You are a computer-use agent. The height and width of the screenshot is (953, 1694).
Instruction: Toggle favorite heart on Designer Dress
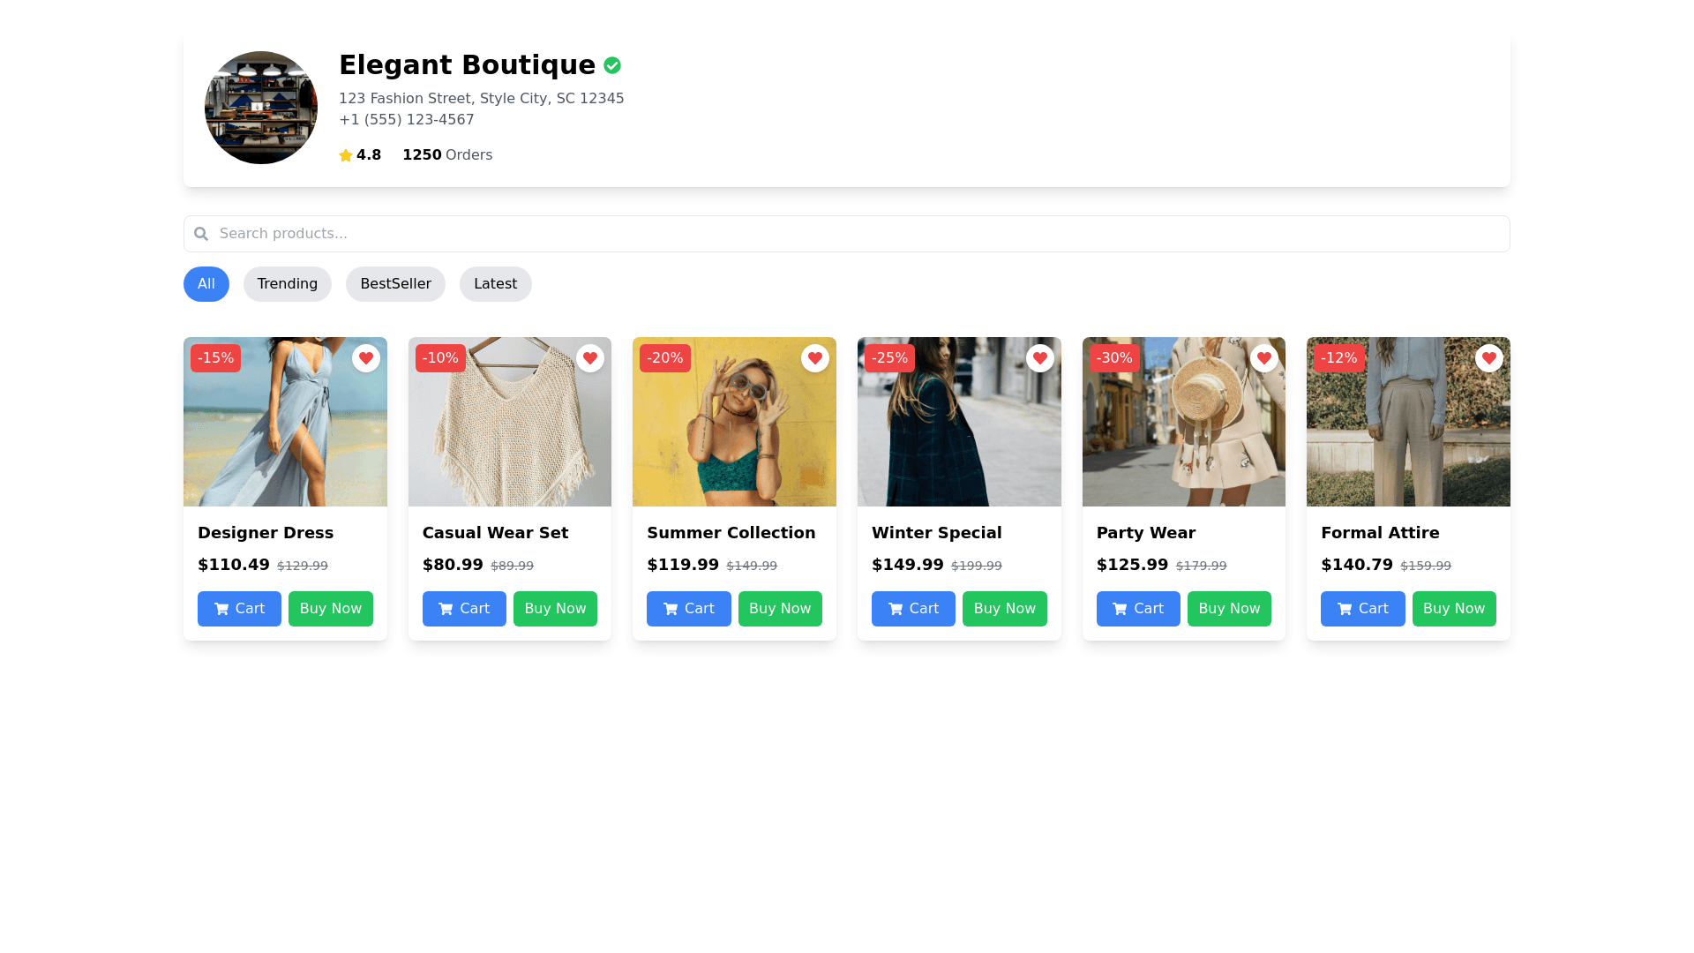click(x=366, y=358)
